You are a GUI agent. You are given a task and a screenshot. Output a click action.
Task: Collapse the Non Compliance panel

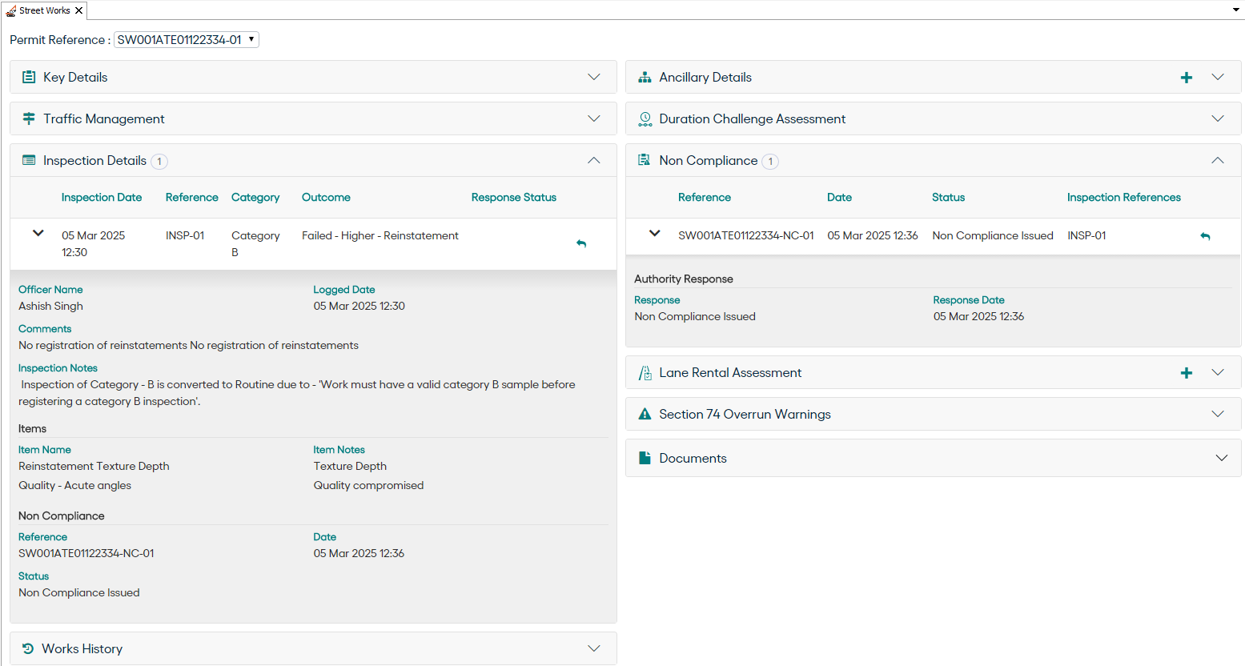tap(1217, 160)
